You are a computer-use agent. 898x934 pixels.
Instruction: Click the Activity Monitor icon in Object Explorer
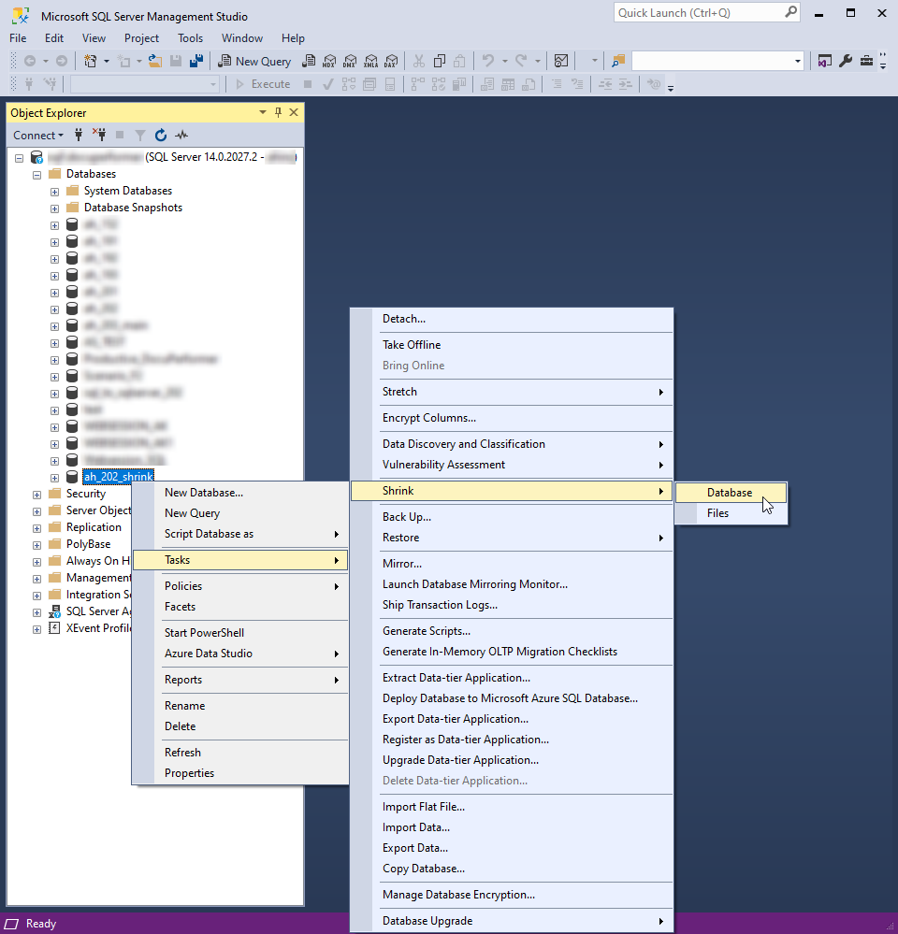click(x=181, y=135)
